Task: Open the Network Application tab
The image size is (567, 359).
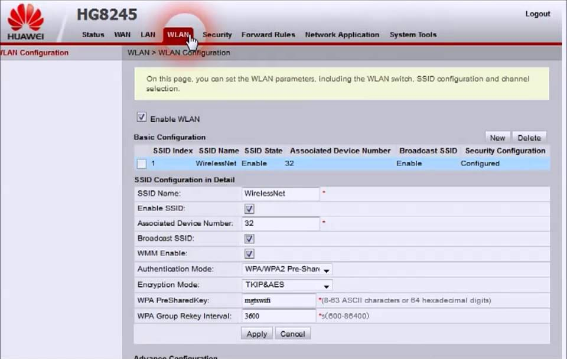Action: pos(342,35)
